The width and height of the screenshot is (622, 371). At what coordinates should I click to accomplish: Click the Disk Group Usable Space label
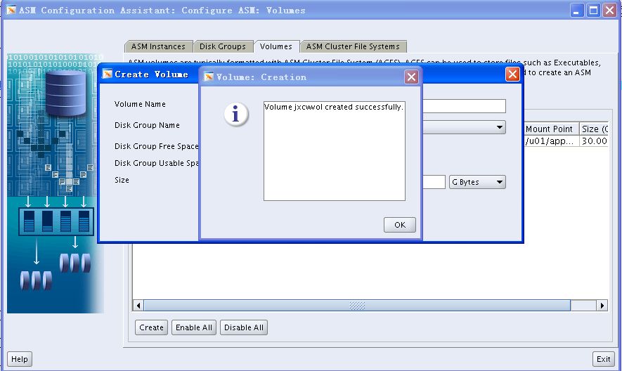(156, 163)
